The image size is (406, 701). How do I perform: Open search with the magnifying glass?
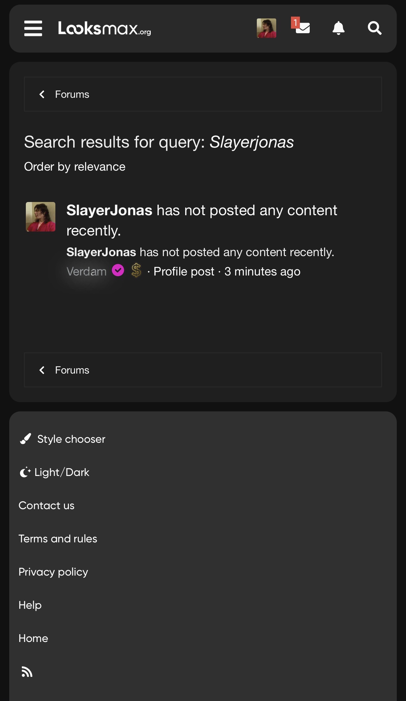[375, 28]
